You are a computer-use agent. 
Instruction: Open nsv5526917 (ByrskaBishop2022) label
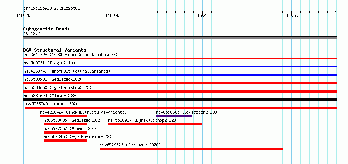tap(142, 120)
